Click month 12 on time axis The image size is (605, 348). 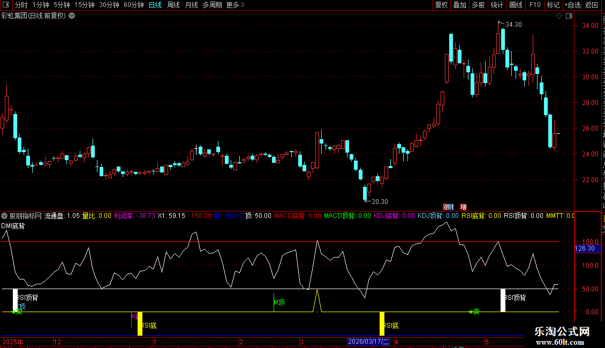(57, 342)
